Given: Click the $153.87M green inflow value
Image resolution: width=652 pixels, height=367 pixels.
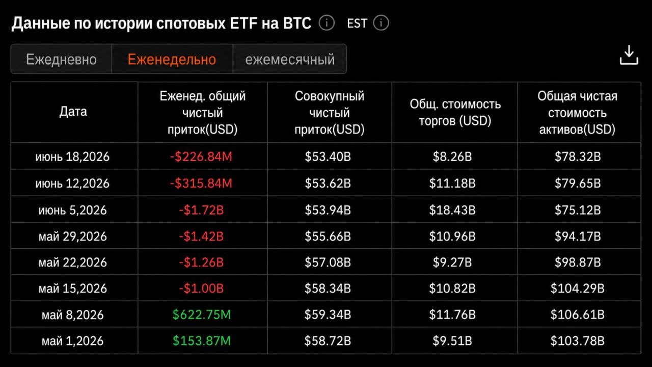Looking at the screenshot, I should click(x=202, y=340).
